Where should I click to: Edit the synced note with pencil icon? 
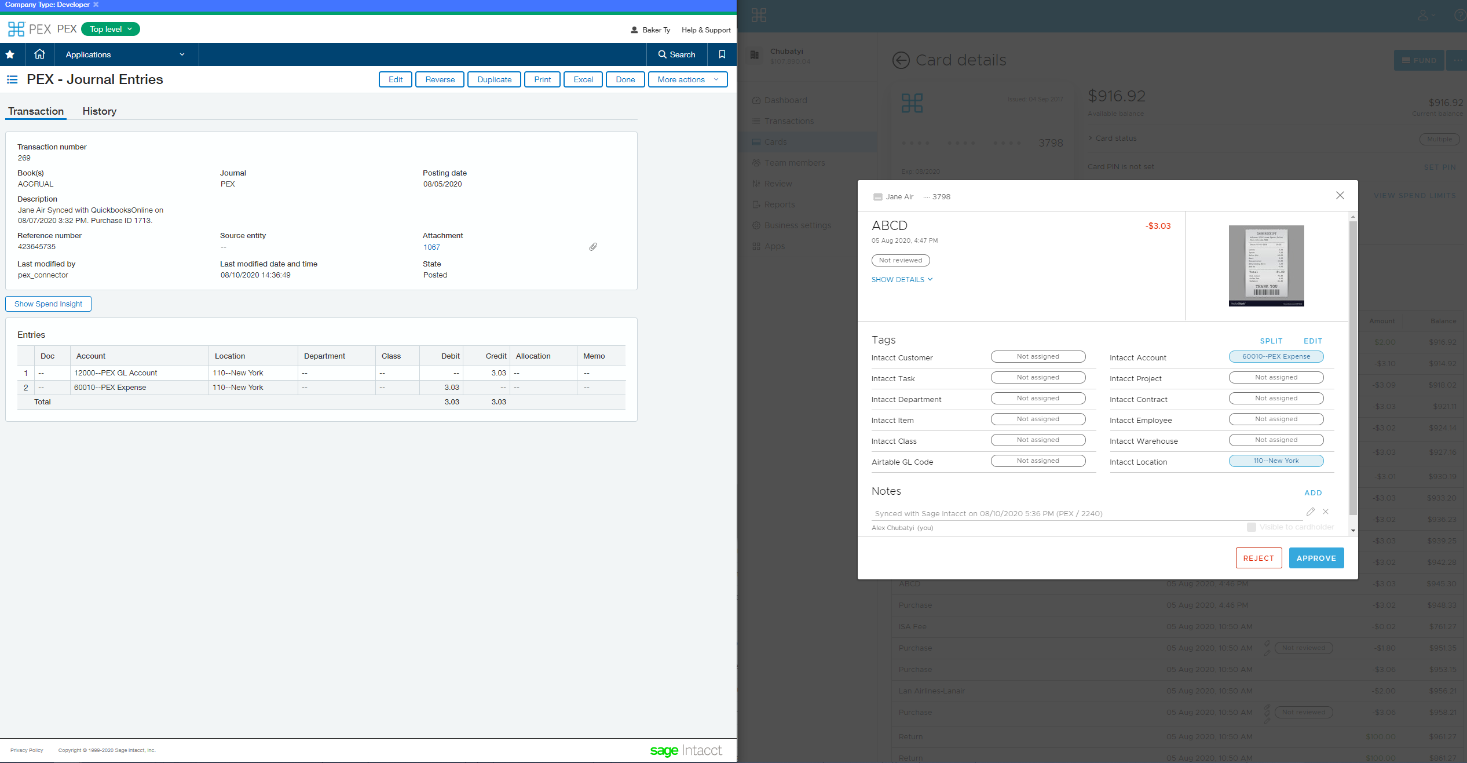pyautogui.click(x=1310, y=512)
